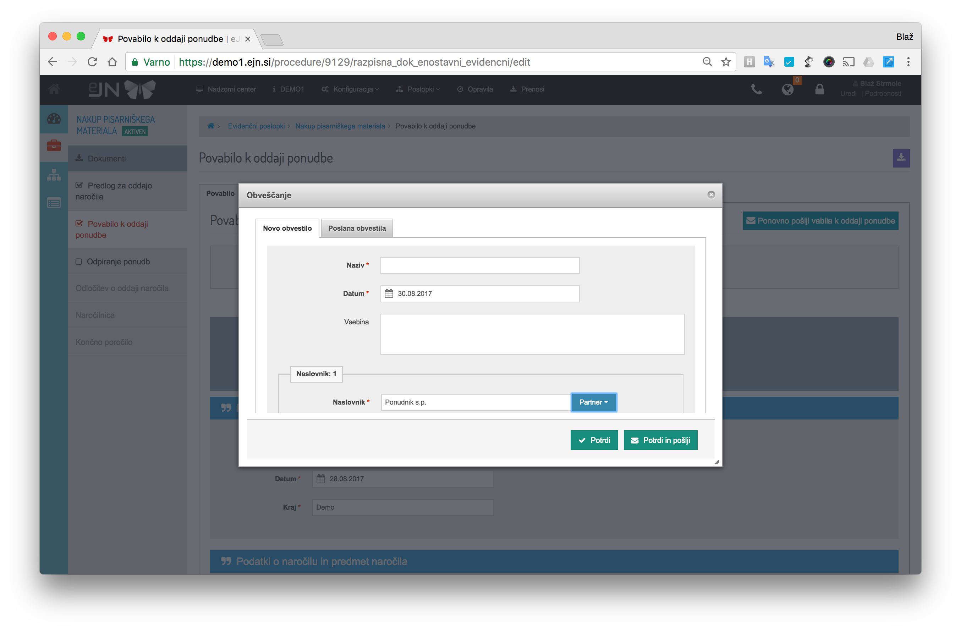961x631 pixels.
Task: Open browser home page
Action: click(x=112, y=62)
